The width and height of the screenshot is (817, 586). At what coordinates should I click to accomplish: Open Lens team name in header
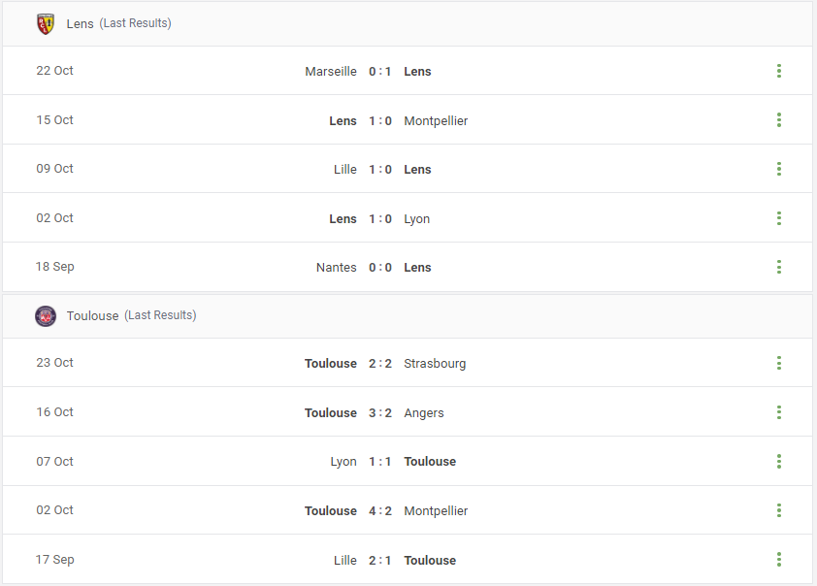tap(81, 24)
